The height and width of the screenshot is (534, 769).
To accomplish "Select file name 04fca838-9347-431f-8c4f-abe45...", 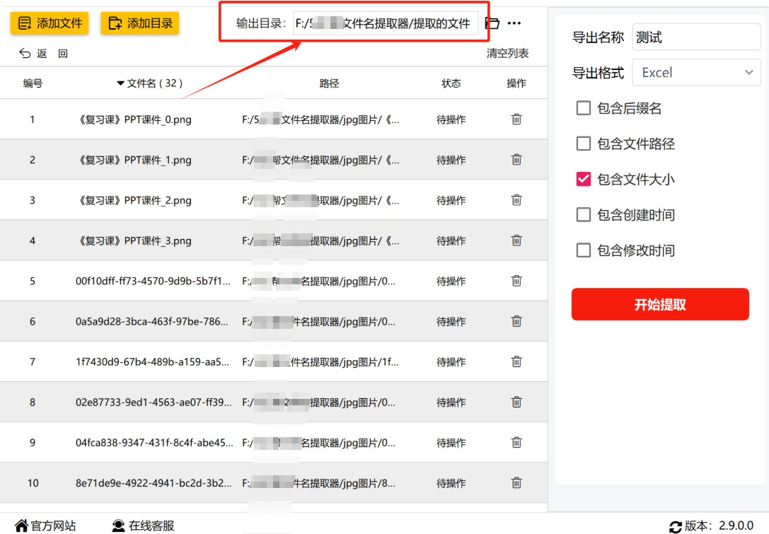I will click(x=154, y=443).
